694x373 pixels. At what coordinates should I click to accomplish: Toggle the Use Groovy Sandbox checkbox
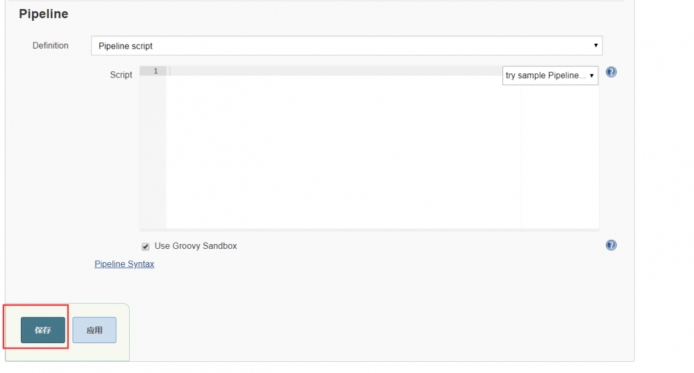pyautogui.click(x=145, y=247)
